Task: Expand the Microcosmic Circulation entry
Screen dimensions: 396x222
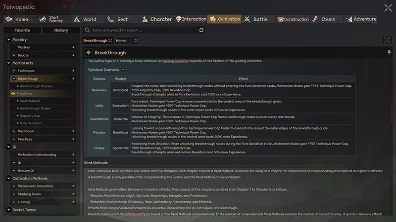Action: (14, 186)
